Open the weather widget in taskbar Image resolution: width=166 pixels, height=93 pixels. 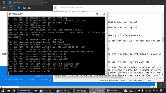pos(128,91)
